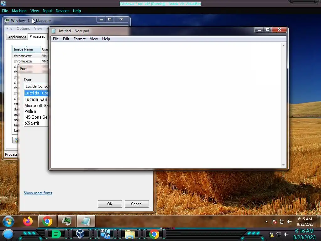
Task: Open the green chat app icon on host taskbar
Action: point(56,234)
